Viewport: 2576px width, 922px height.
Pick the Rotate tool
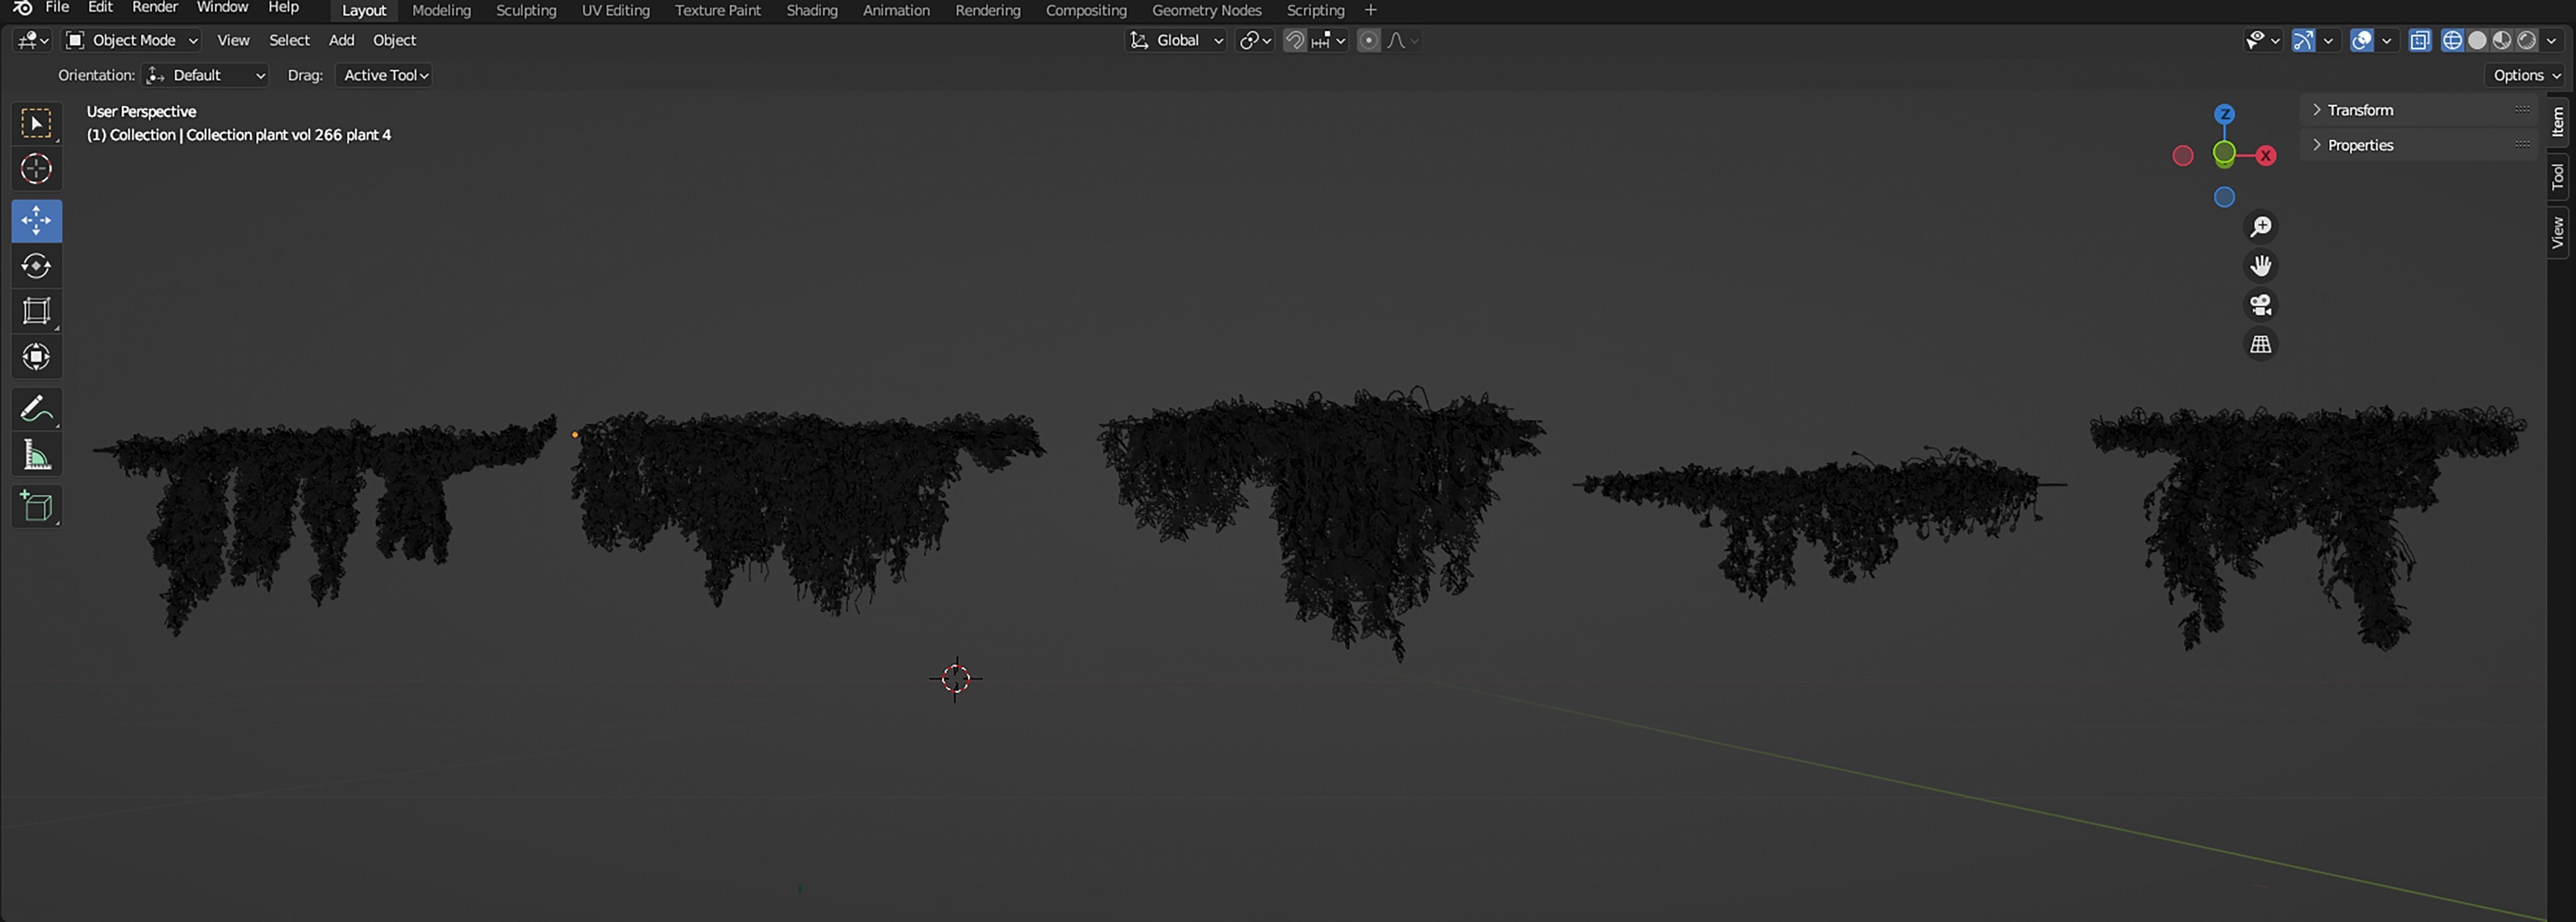point(37,266)
